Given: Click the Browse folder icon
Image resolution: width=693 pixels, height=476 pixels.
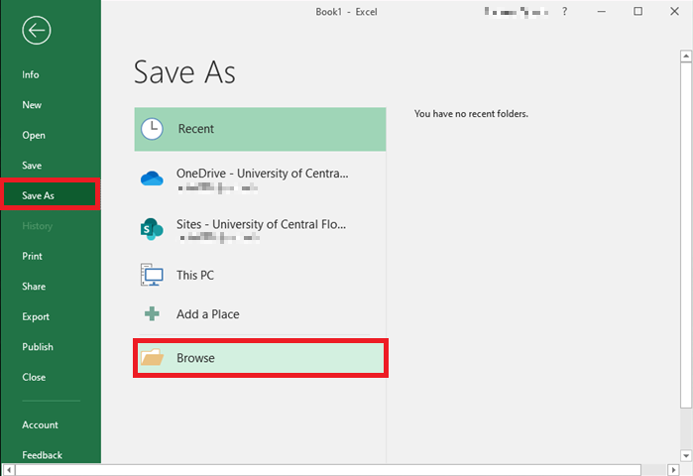Looking at the screenshot, I should tap(152, 357).
